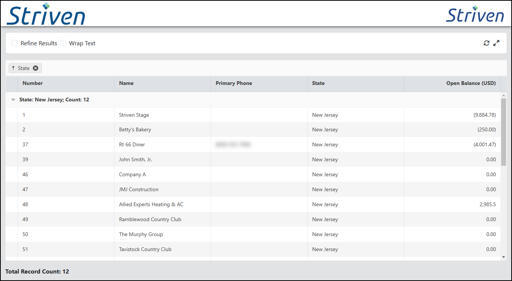Click the small Striven logo at right
This screenshot has height=281, width=512.
(x=475, y=14)
